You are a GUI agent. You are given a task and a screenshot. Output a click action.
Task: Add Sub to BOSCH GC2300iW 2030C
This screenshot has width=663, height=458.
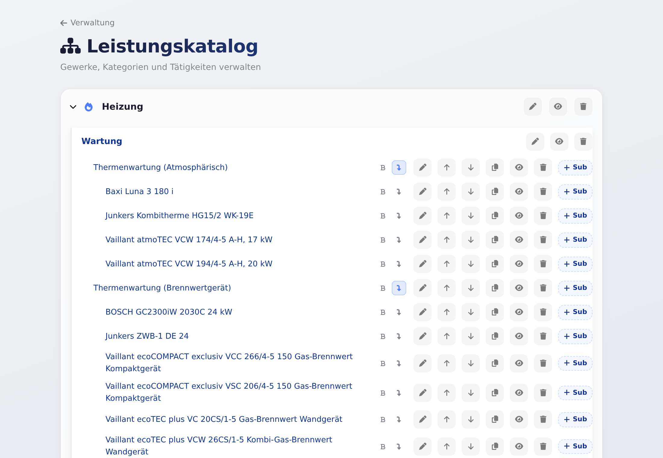tap(575, 312)
